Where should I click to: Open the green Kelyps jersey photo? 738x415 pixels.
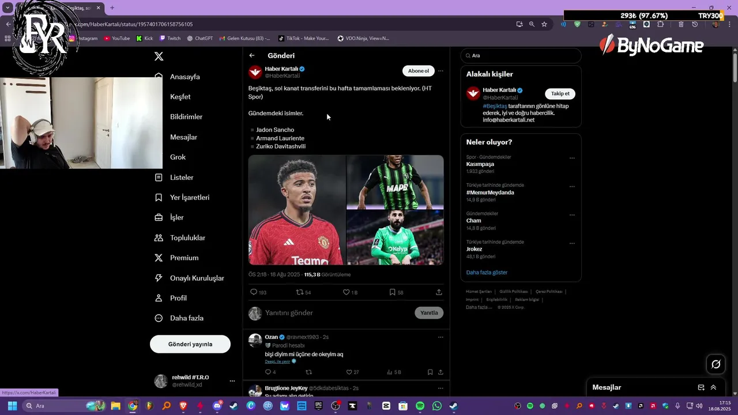tap(395, 237)
